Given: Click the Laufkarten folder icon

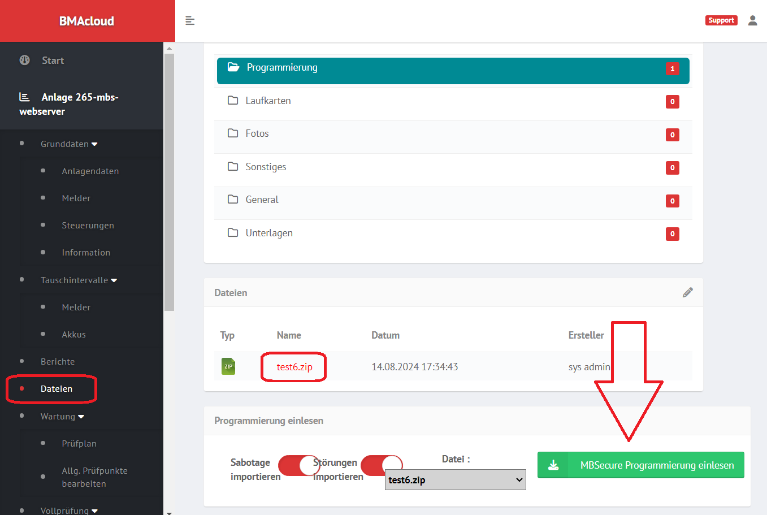Looking at the screenshot, I should 233,100.
